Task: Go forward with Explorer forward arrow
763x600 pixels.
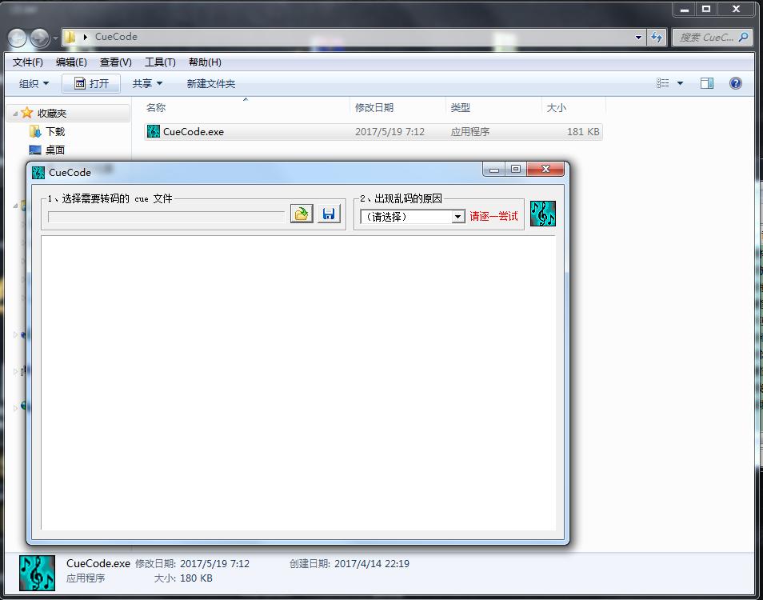Action: pos(39,38)
